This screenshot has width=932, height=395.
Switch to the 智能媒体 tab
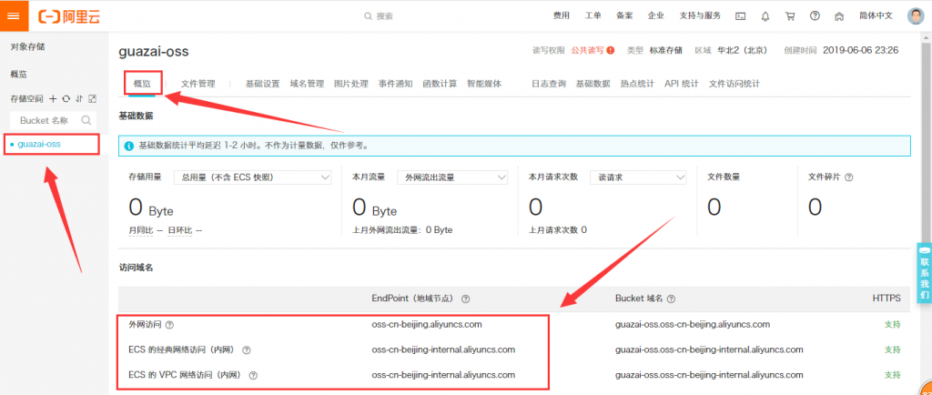point(484,84)
